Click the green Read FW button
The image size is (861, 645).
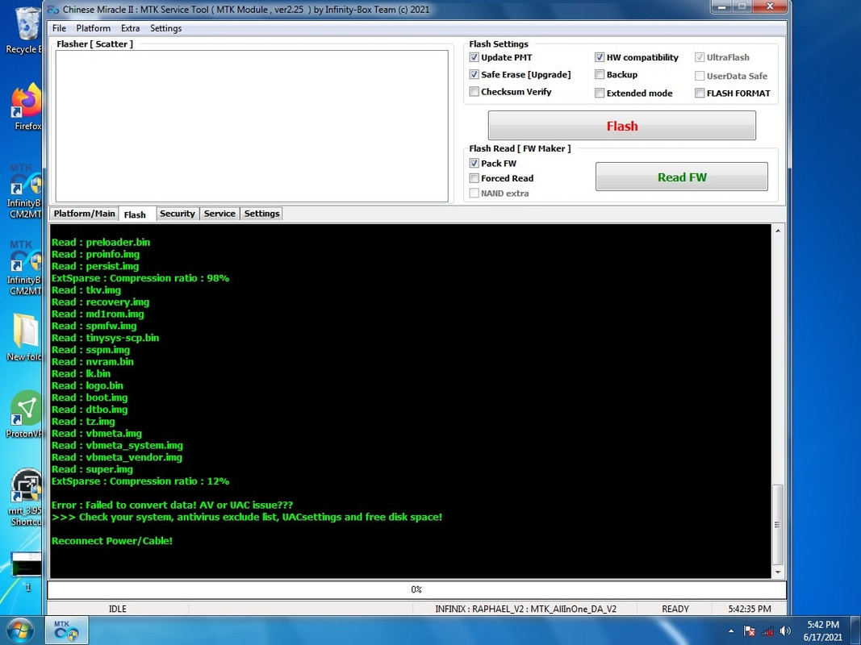pos(682,177)
